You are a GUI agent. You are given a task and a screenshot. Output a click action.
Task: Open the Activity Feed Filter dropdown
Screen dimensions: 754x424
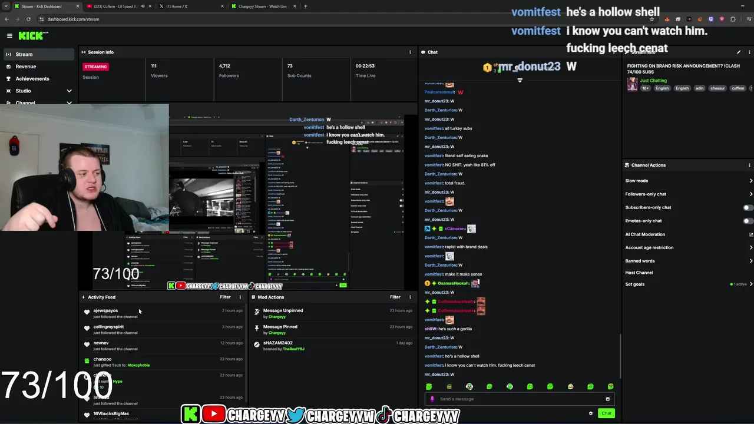(225, 297)
